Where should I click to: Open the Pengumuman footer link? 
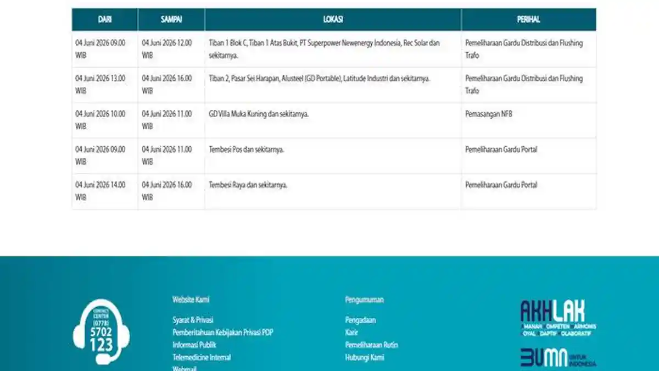coord(364,300)
